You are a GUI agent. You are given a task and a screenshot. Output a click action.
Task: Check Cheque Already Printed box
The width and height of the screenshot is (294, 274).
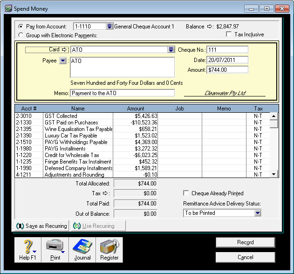[x=186, y=193]
